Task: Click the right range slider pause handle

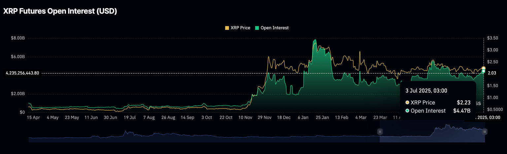Action: (x=485, y=132)
